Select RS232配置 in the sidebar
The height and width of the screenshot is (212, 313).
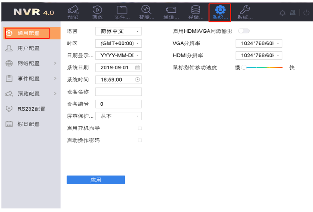[x=31, y=109]
